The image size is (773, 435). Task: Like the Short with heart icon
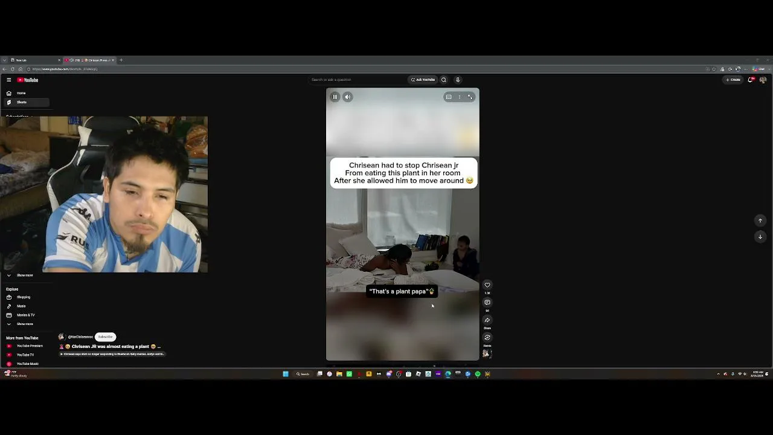tap(487, 285)
